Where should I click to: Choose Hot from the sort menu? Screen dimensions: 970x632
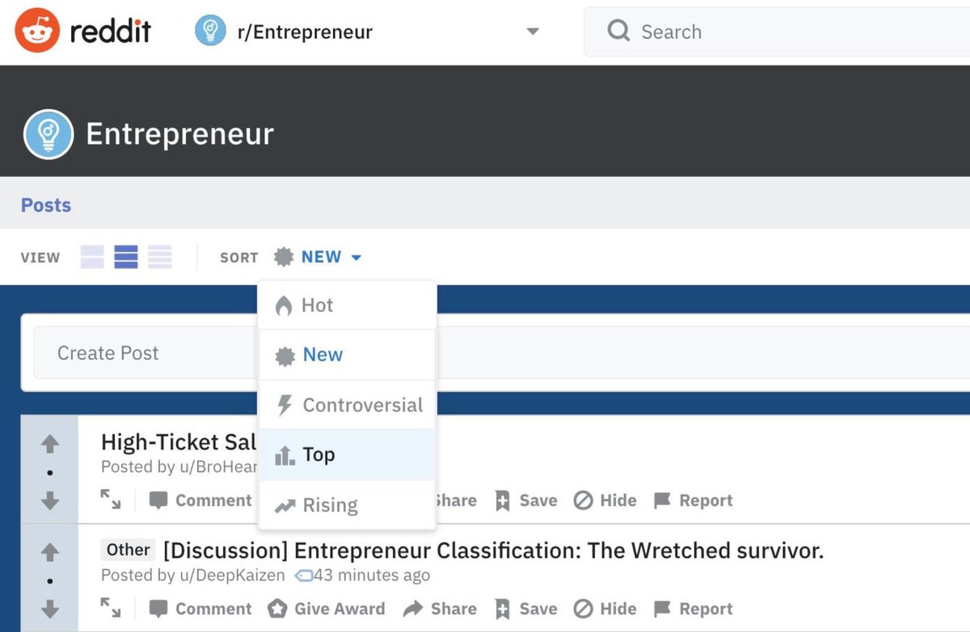click(347, 305)
